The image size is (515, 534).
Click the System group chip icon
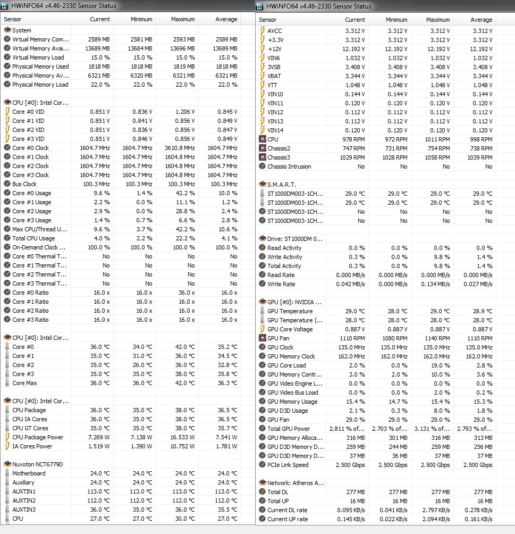point(7,30)
